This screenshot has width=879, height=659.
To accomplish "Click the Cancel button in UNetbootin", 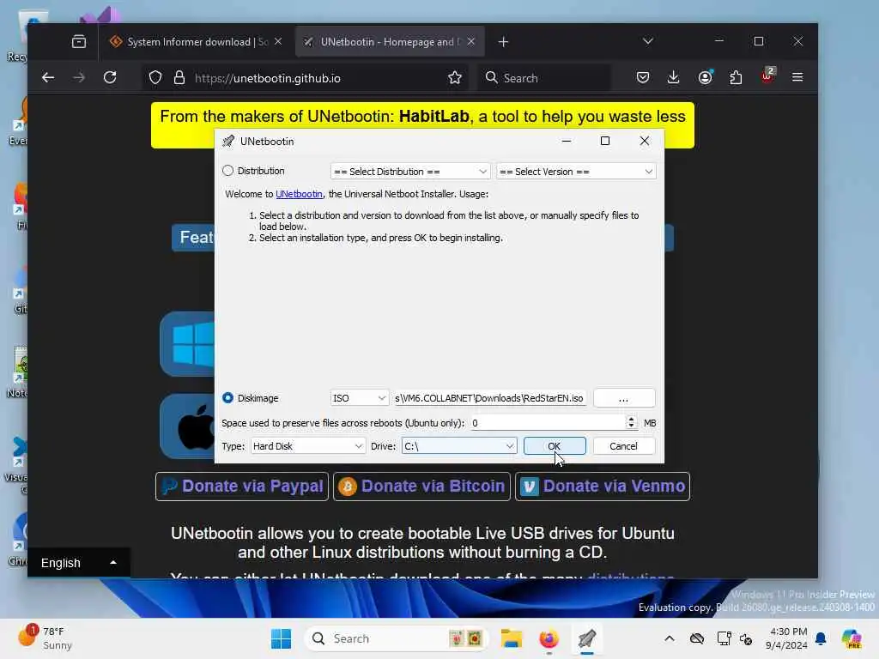I will click(x=623, y=446).
